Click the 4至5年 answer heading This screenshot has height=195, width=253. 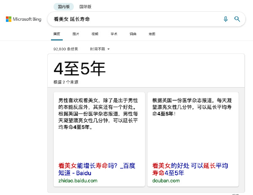tap(79, 69)
